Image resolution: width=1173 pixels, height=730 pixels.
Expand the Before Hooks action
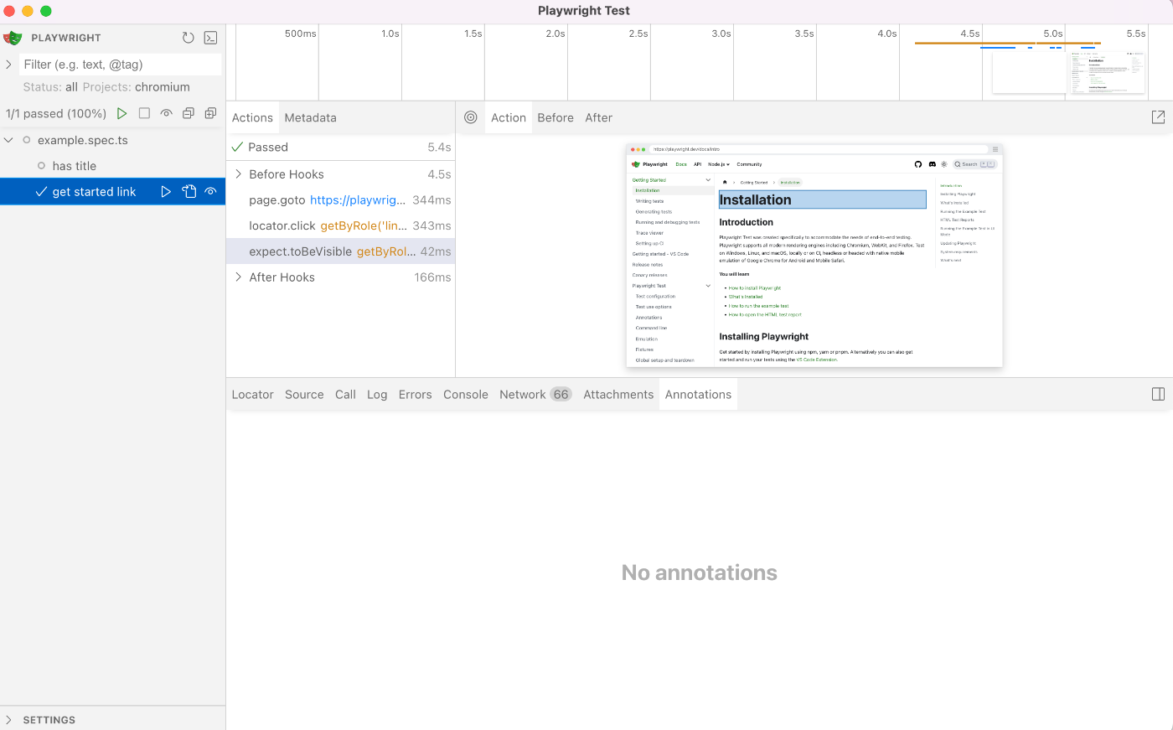[239, 174]
